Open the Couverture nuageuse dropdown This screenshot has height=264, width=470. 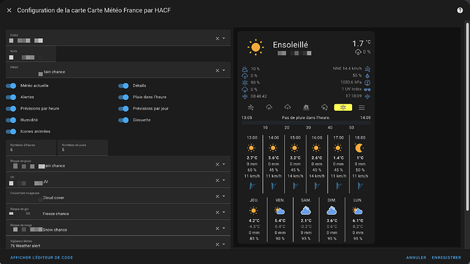[x=224, y=196]
